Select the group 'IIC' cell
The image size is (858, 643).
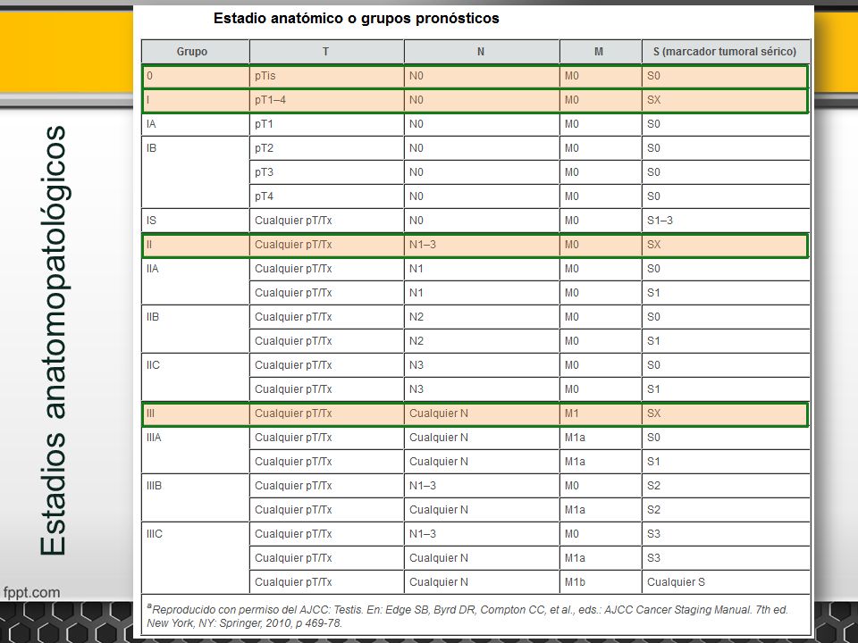196,377
